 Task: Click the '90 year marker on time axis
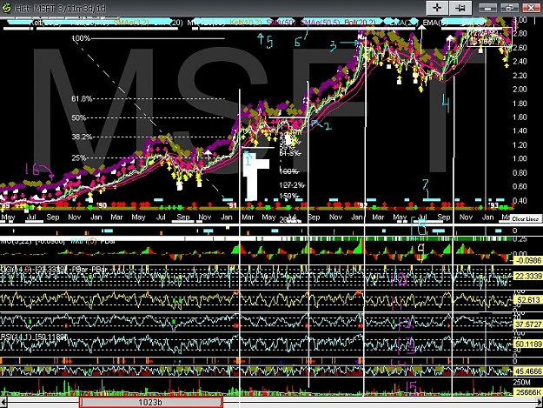point(102,205)
